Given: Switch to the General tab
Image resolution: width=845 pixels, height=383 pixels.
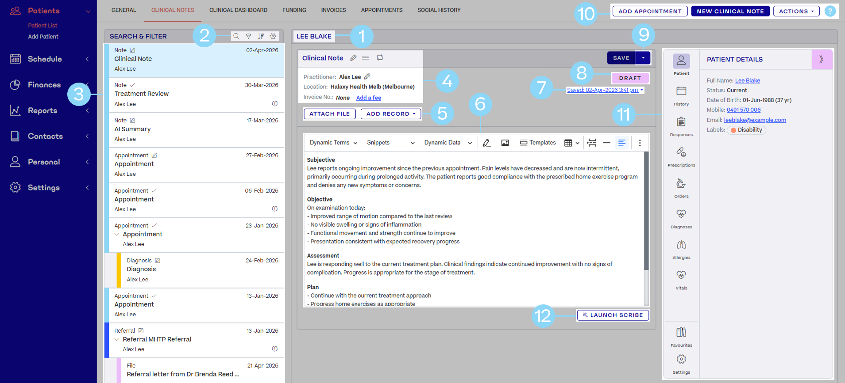Looking at the screenshot, I should [x=124, y=10].
